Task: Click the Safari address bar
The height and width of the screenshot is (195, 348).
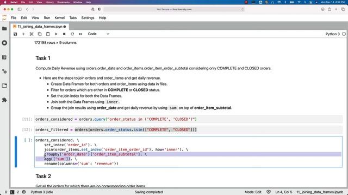Action: click(x=174, y=9)
